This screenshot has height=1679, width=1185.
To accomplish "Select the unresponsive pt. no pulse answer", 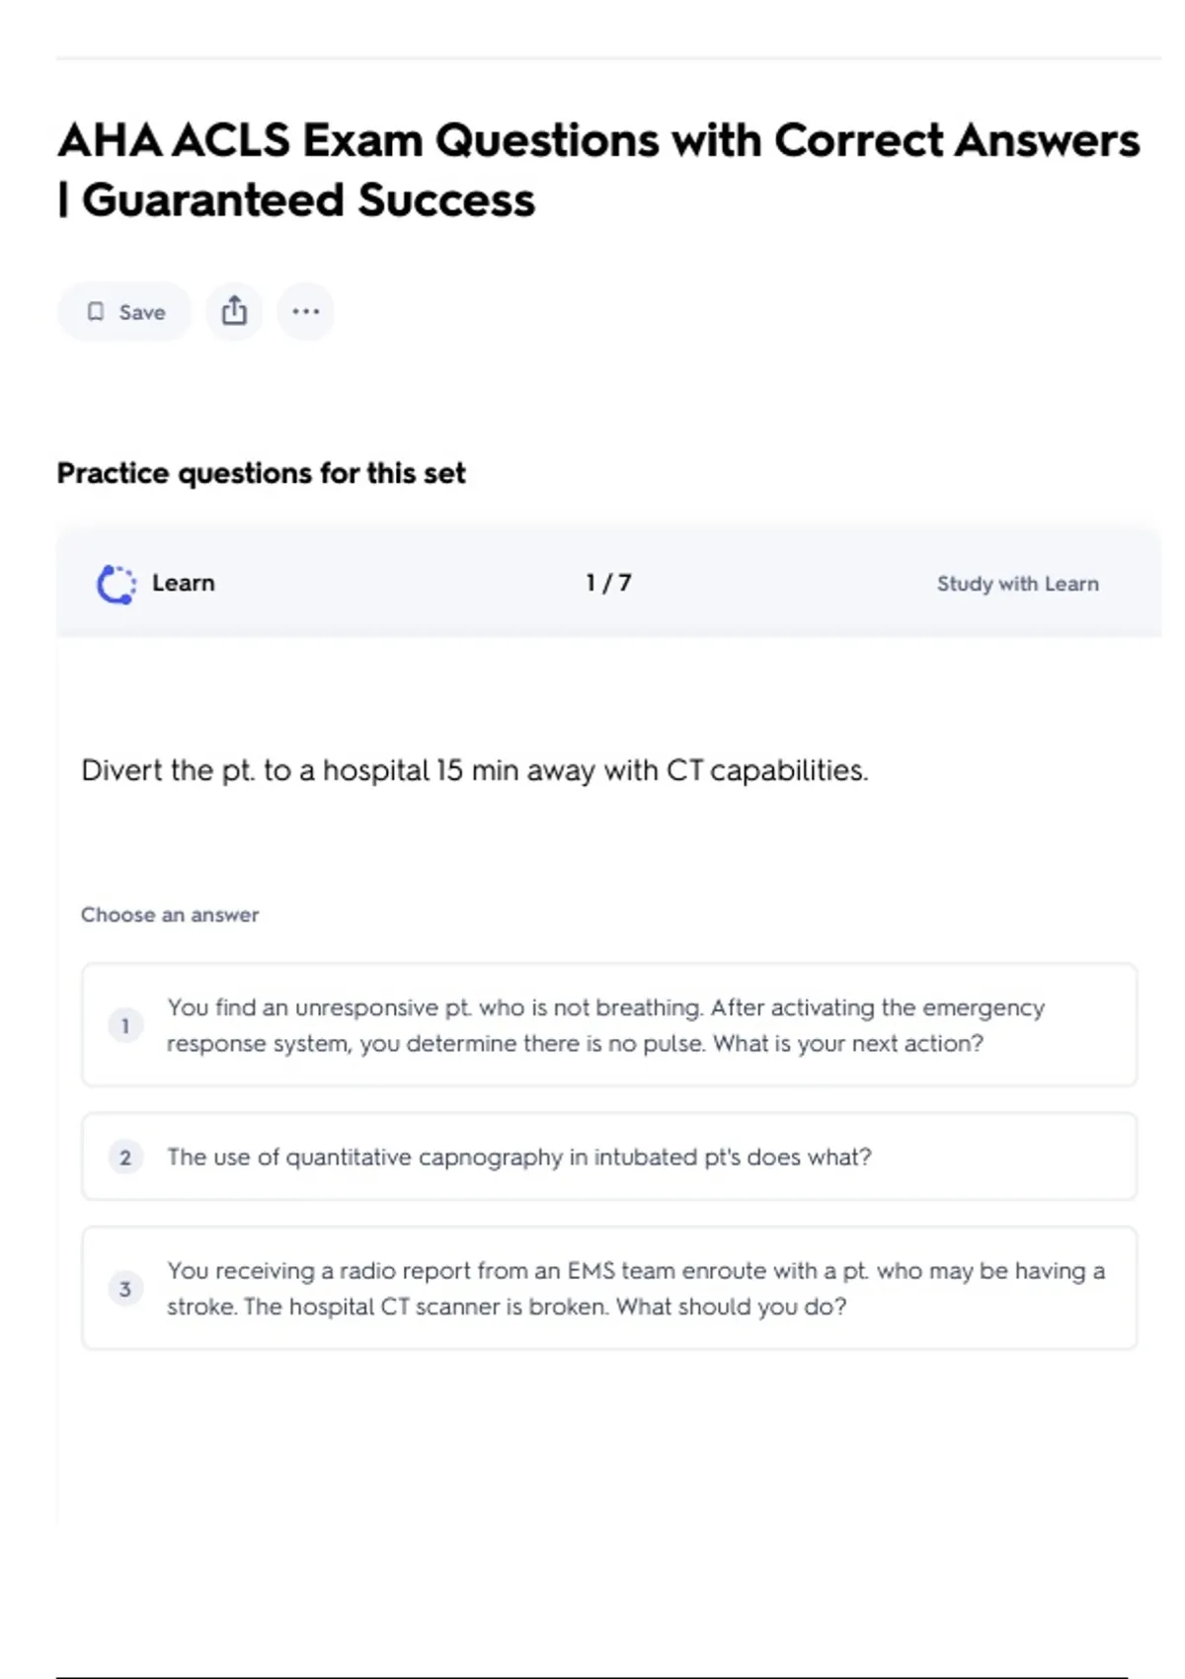I will coord(604,1025).
